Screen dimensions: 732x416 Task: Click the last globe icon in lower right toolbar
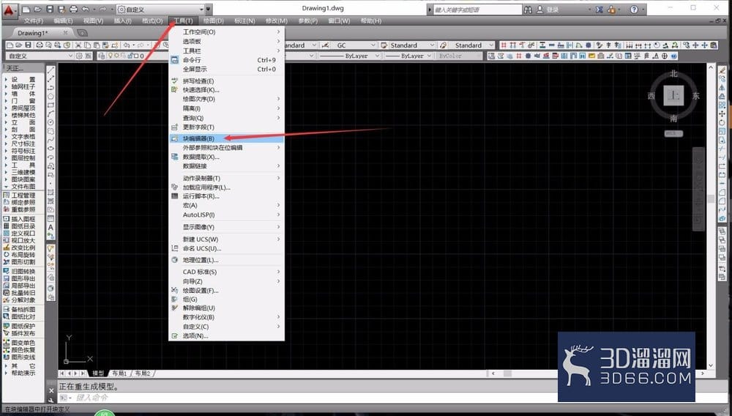(673, 56)
